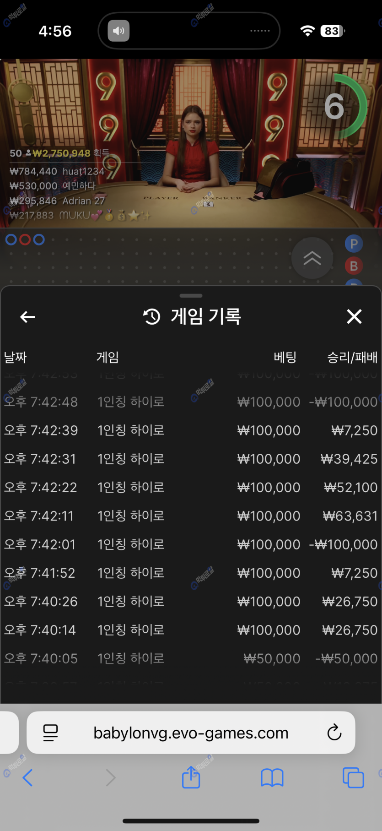
Task: Expand roadmap with double chevron up button
Action: 312,259
